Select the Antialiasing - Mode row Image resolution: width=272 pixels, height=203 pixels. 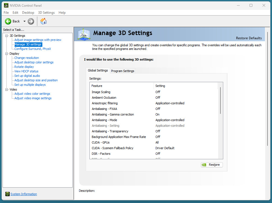click(154, 120)
